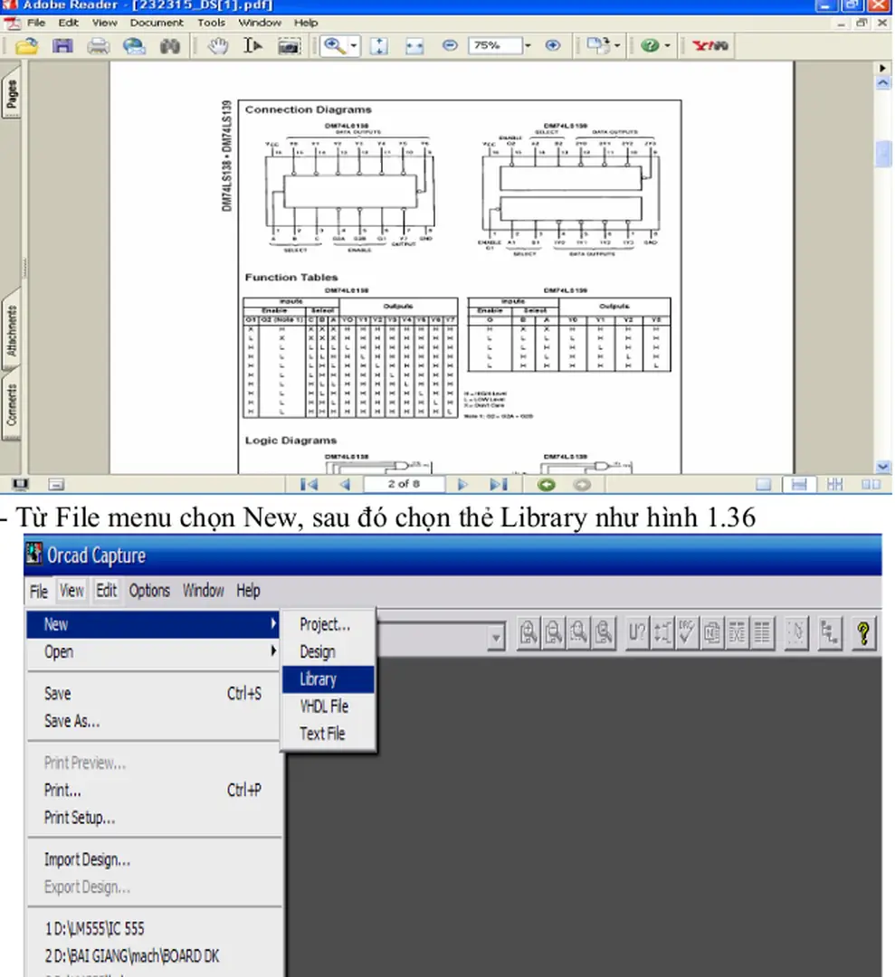This screenshot has width=895, height=977.
Task: Open the Attachments side tab
Action: pyautogui.click(x=12, y=330)
